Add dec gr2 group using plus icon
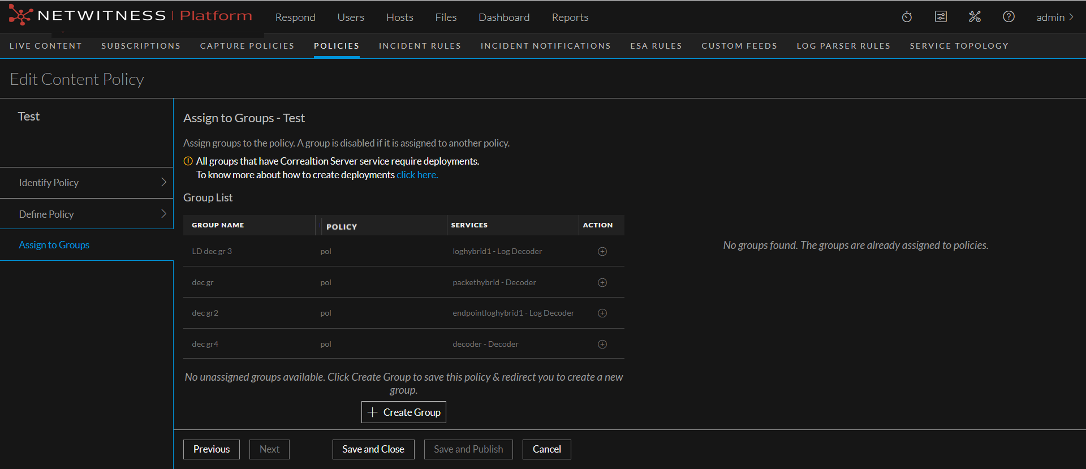 pyautogui.click(x=602, y=313)
